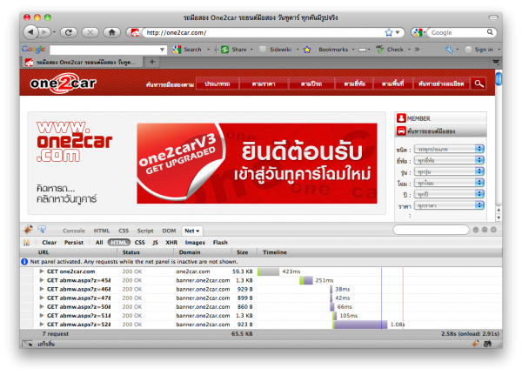Open a new tab with plus button
Viewport: 522px width, 375px height.
pos(153,63)
